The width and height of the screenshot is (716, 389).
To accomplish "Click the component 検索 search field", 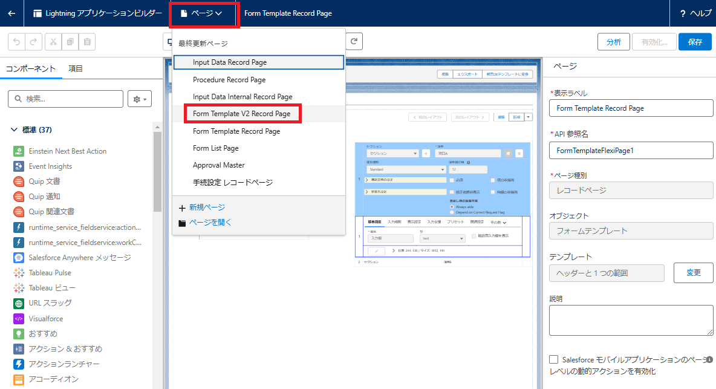I will coord(66,99).
